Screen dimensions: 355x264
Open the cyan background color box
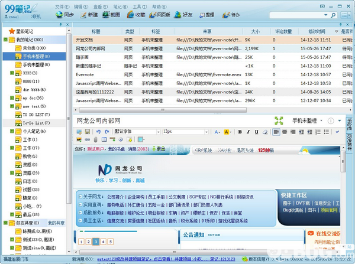click(141, 140)
